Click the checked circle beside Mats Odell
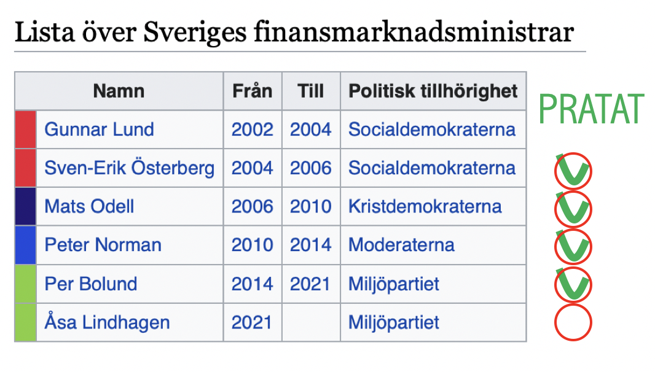655x372 pixels. (x=573, y=209)
